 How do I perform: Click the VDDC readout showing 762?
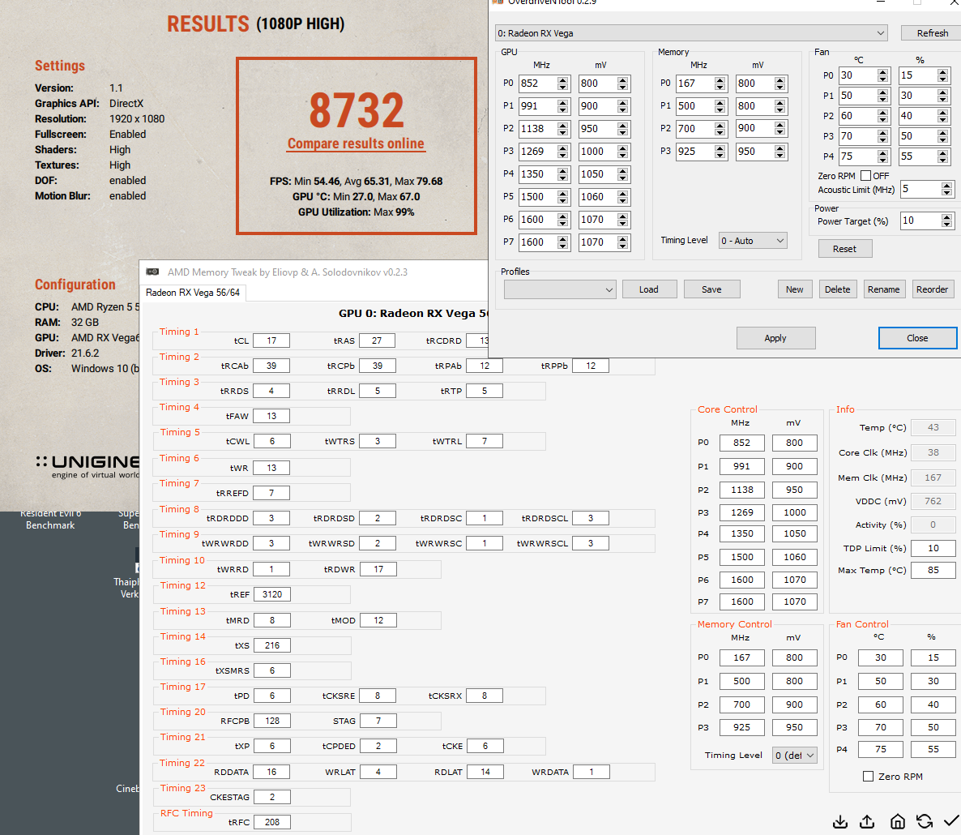click(933, 501)
